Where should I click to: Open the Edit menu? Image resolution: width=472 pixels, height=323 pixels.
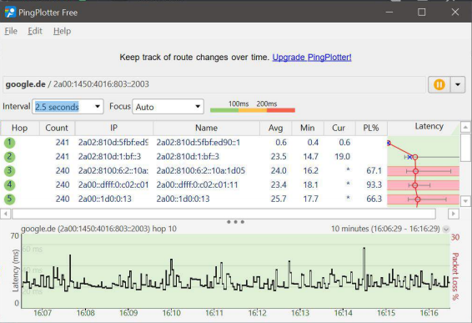tap(35, 31)
